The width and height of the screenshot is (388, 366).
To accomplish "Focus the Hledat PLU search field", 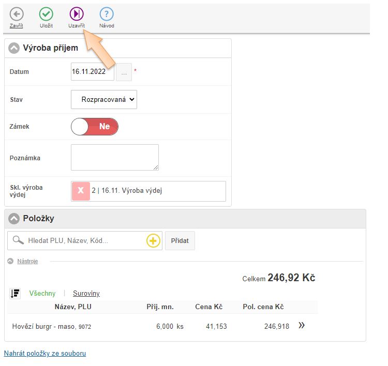I will click(x=85, y=241).
